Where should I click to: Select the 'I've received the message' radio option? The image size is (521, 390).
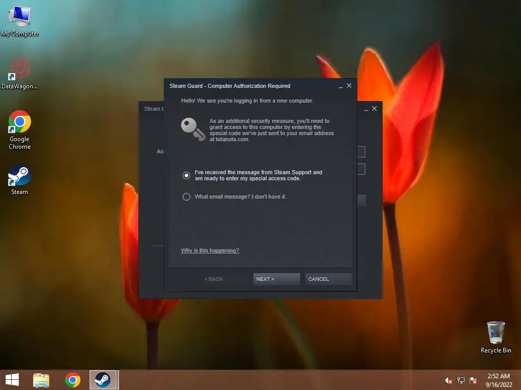pyautogui.click(x=186, y=175)
